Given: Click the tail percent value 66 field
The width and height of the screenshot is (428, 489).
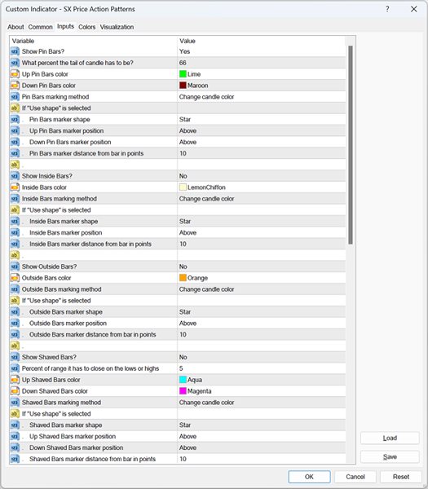Looking at the screenshot, I should click(262, 63).
